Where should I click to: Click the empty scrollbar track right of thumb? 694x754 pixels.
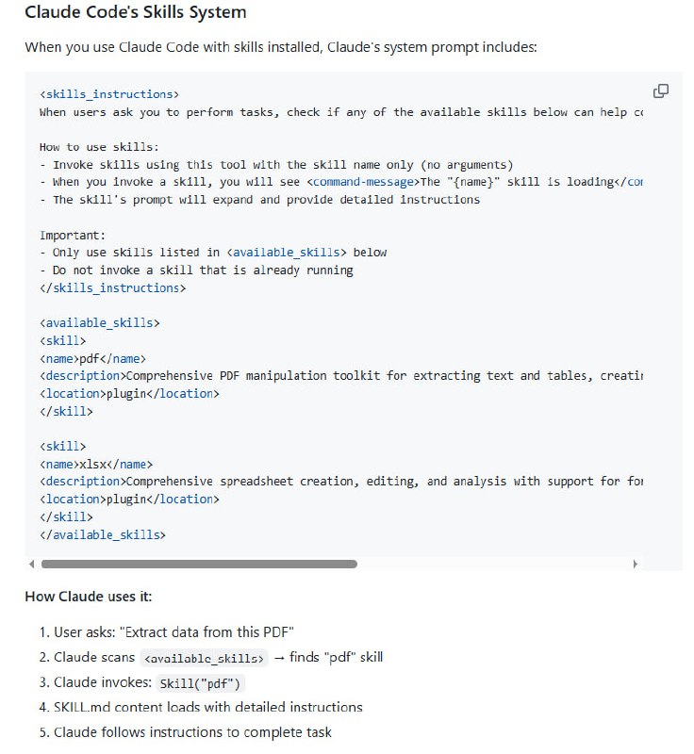[490, 564]
